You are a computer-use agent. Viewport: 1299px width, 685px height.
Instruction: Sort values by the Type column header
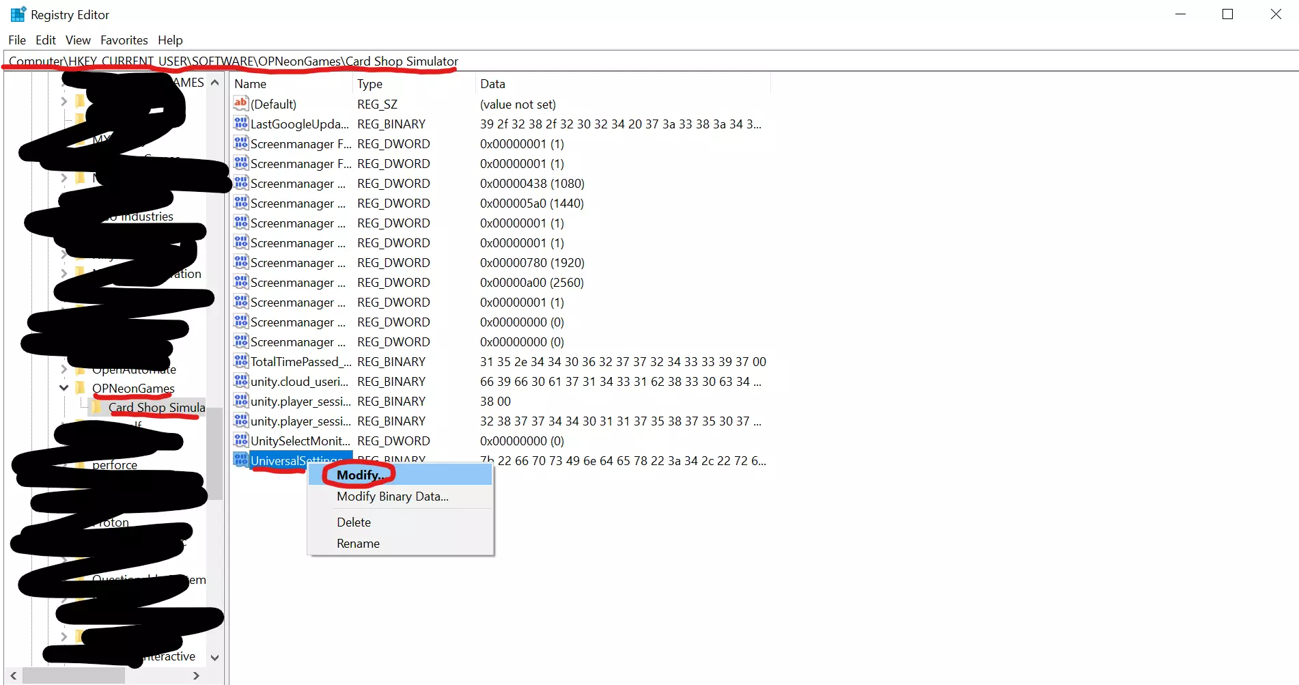414,83
